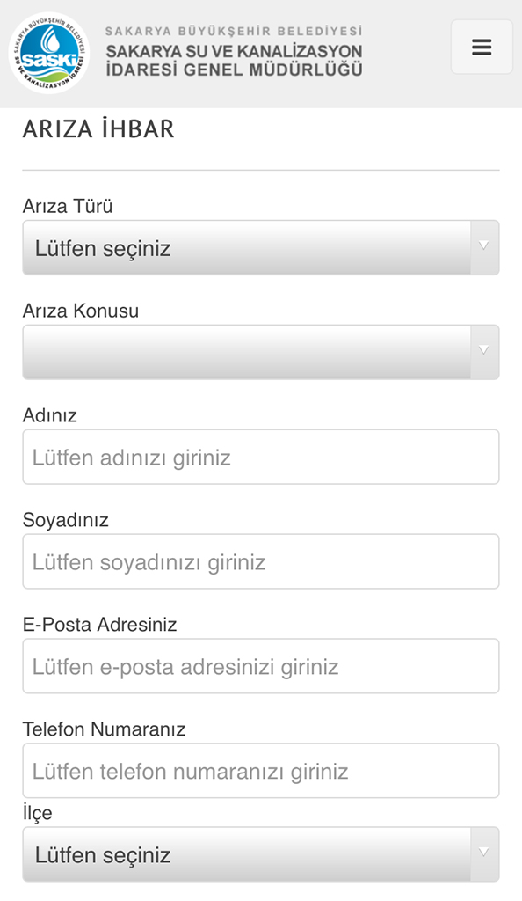This screenshot has height=901, width=522.
Task: Click the dropdown arrow on Arıza Konusu
Action: [484, 352]
